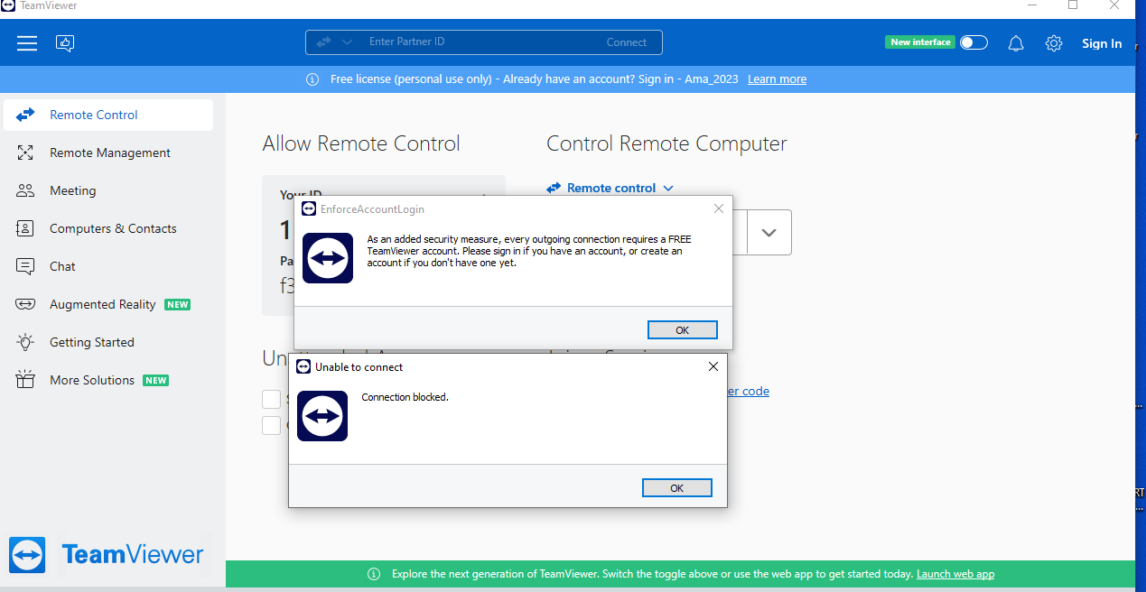The image size is (1146, 592).
Task: Click the Allow Remote Control heading
Action: point(361,143)
